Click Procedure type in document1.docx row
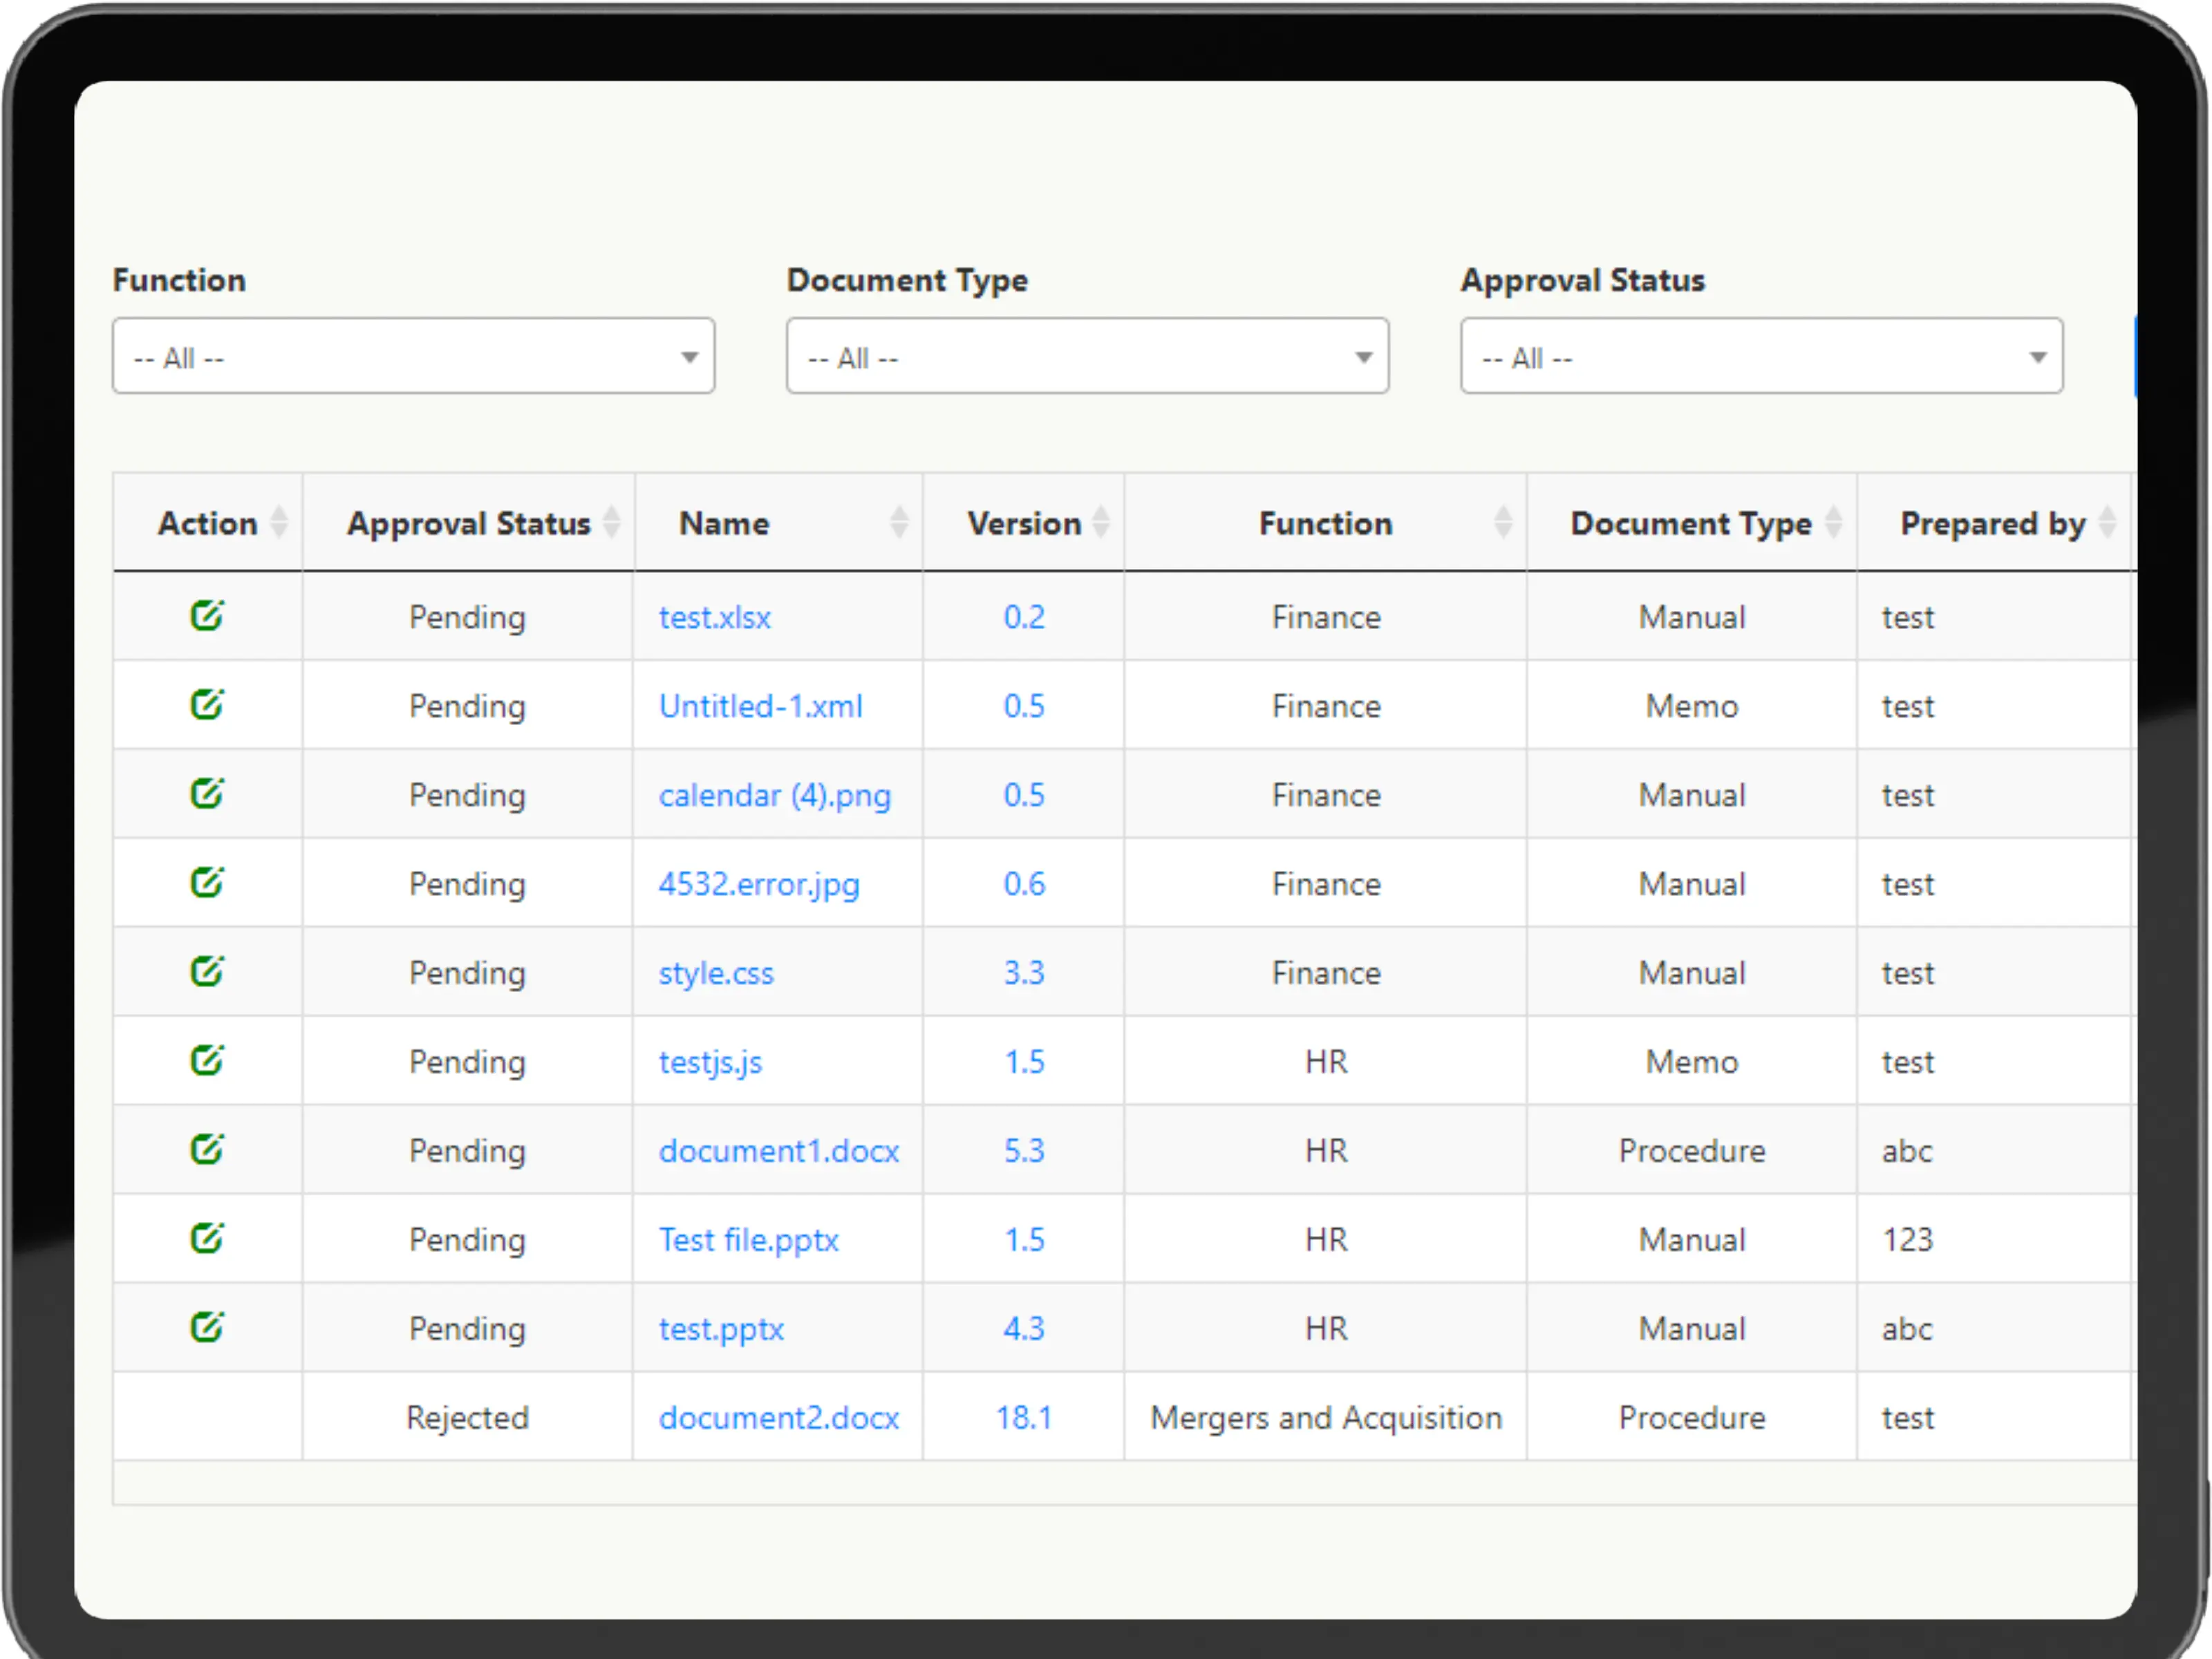The image size is (2212, 1659). click(x=1692, y=1151)
